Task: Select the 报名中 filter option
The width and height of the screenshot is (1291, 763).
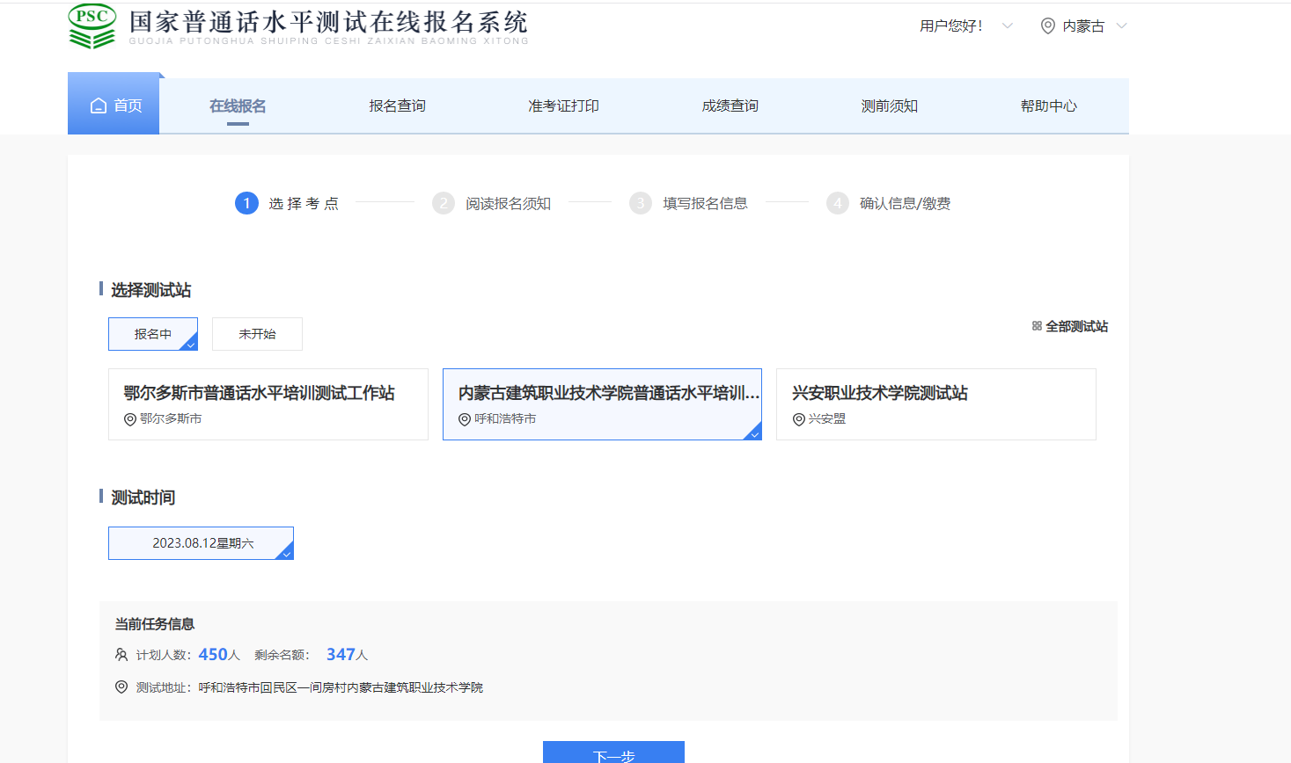Action: [x=153, y=334]
